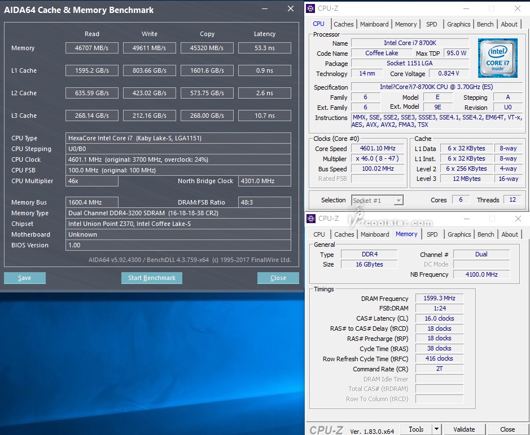Click Memory Copy value 45320 MB/s
Screen dimensions: 530x435
(207, 48)
